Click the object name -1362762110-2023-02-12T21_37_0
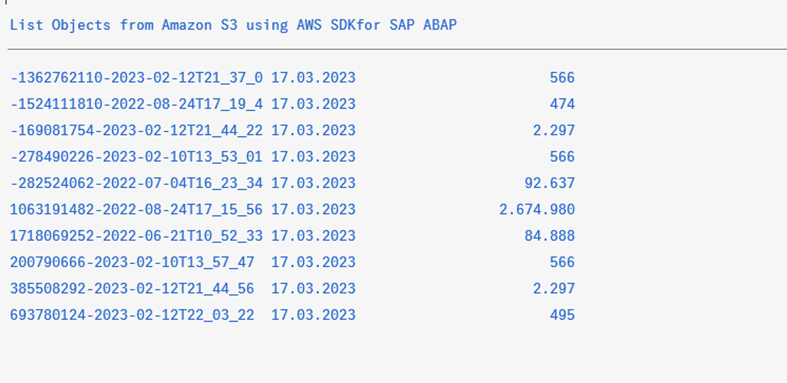The image size is (787, 383). click(x=135, y=77)
